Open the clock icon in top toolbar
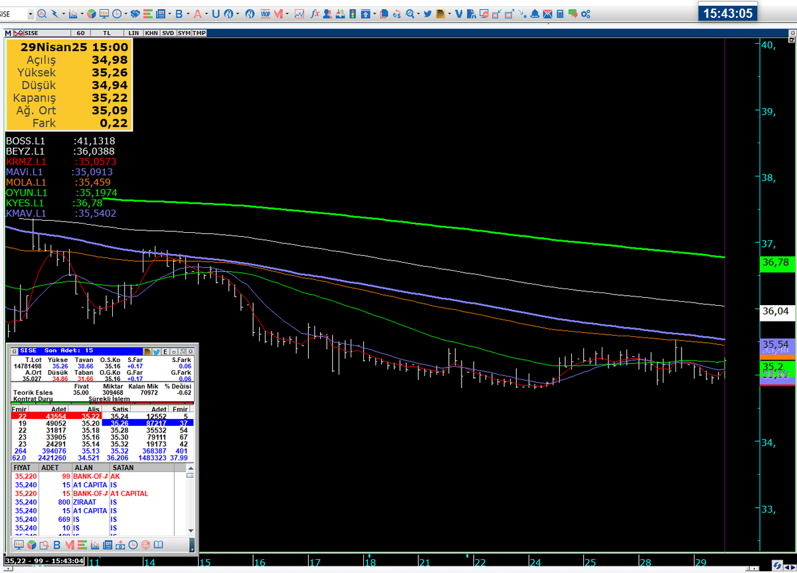This screenshot has height=573, width=797. tap(116, 13)
